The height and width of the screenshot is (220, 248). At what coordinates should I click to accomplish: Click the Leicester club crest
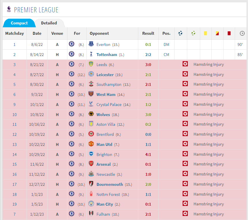(x=91, y=74)
